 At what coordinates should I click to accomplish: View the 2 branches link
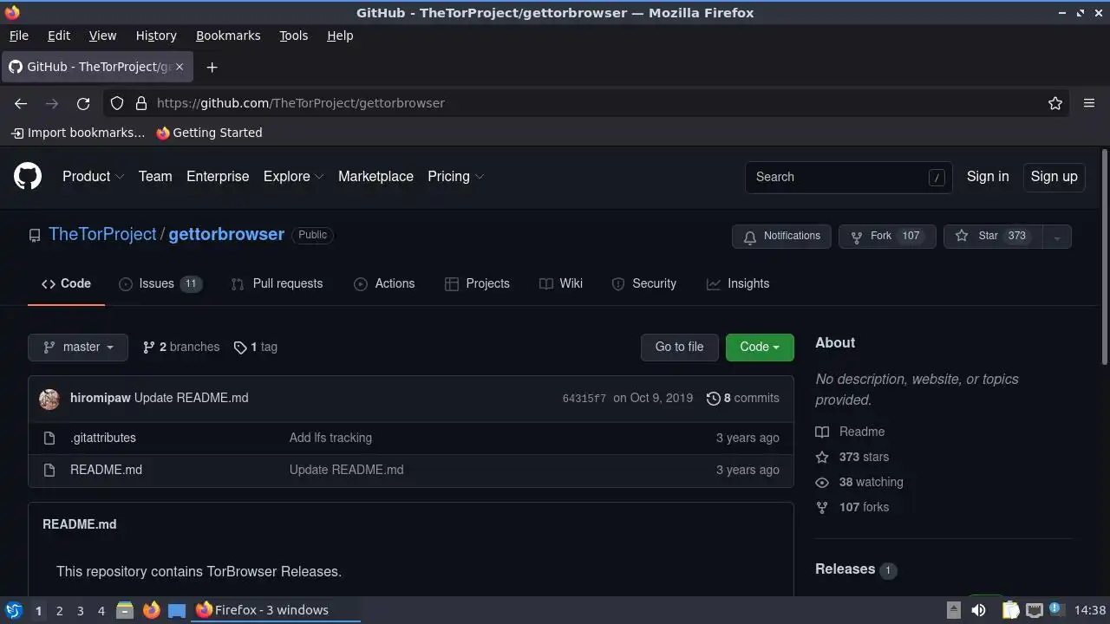point(181,347)
